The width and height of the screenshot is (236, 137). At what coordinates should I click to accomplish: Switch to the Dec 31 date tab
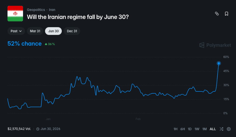pos(72,31)
